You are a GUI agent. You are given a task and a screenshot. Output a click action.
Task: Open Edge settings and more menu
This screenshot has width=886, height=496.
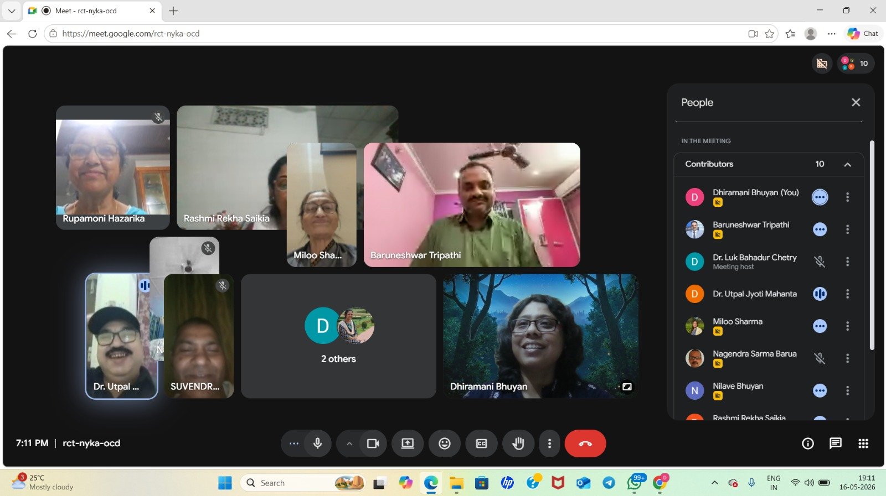(832, 34)
